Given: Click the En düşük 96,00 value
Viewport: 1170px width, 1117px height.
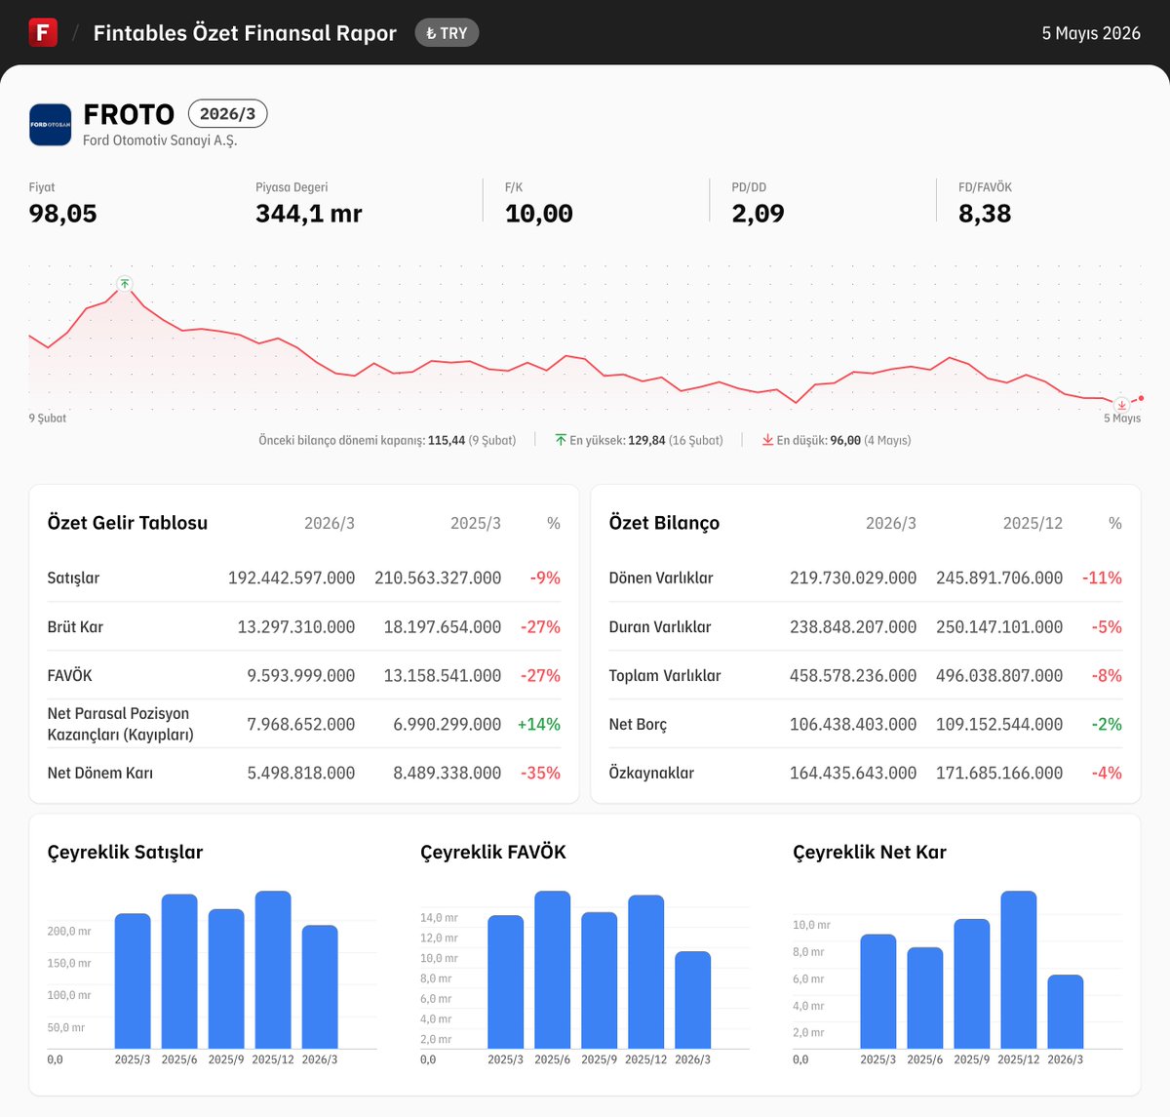Looking at the screenshot, I should coord(845,441).
